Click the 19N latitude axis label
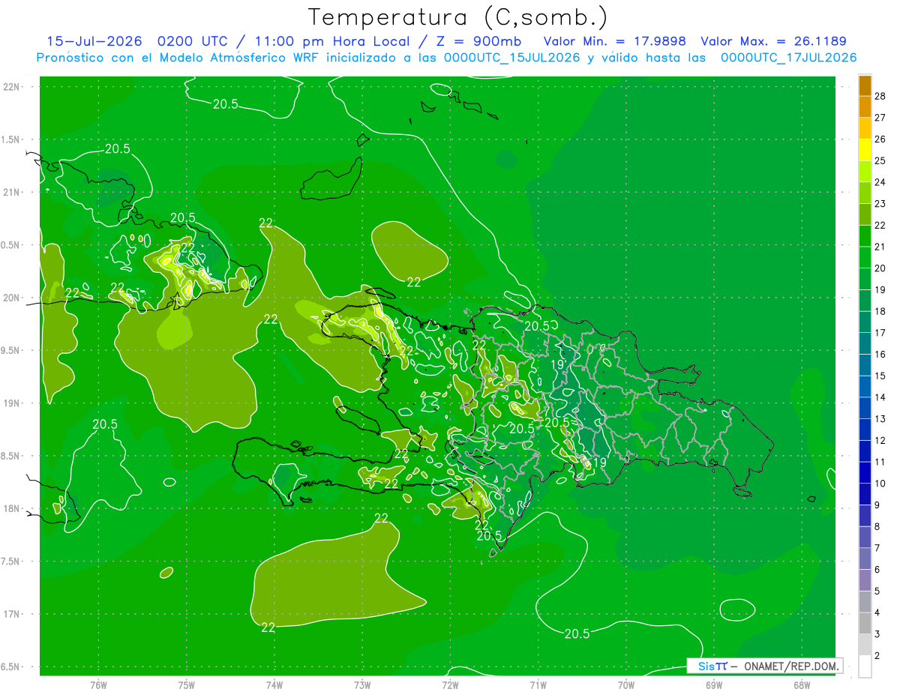The image size is (900, 695). (11, 403)
